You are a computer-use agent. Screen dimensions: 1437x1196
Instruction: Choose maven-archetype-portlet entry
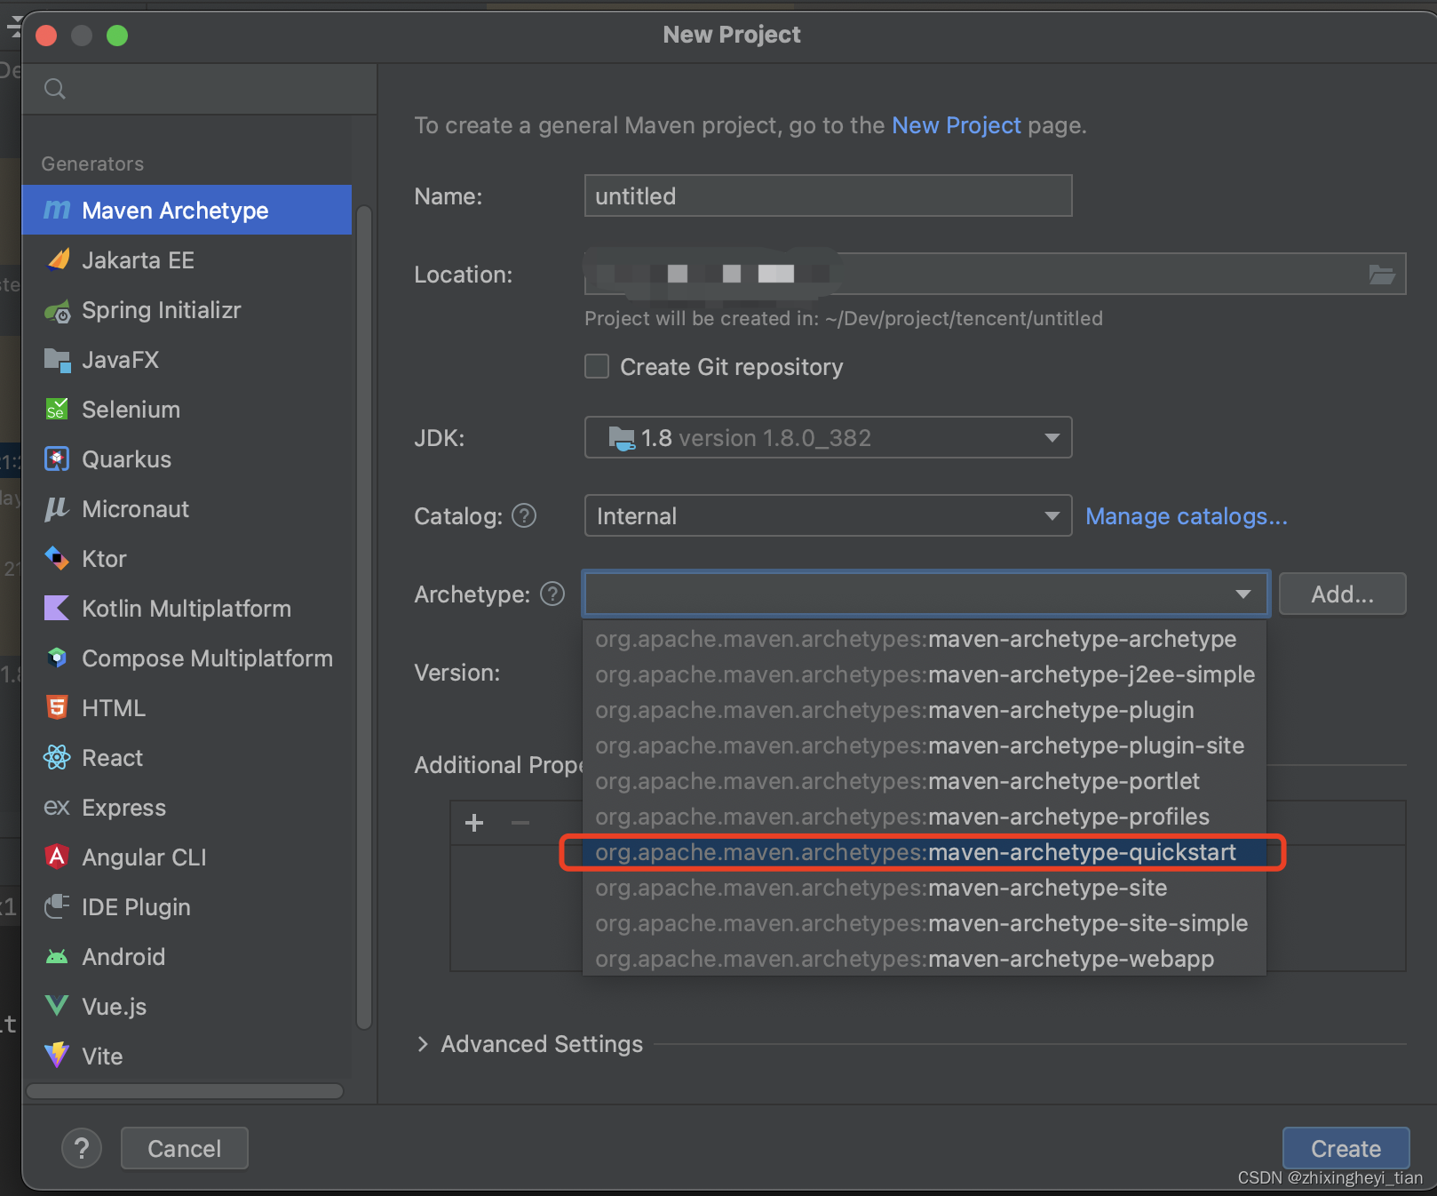pyautogui.click(x=924, y=782)
